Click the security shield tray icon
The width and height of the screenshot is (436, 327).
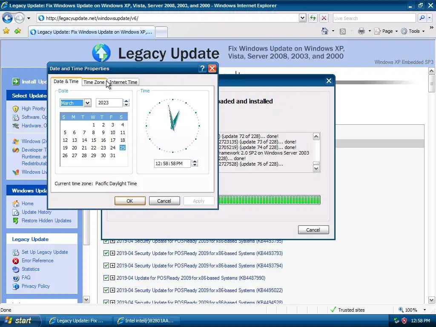coord(404,321)
